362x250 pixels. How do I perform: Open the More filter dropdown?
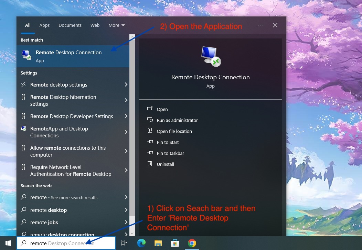116,25
